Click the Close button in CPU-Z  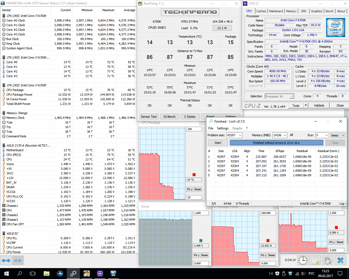pyautogui.click(x=340, y=105)
